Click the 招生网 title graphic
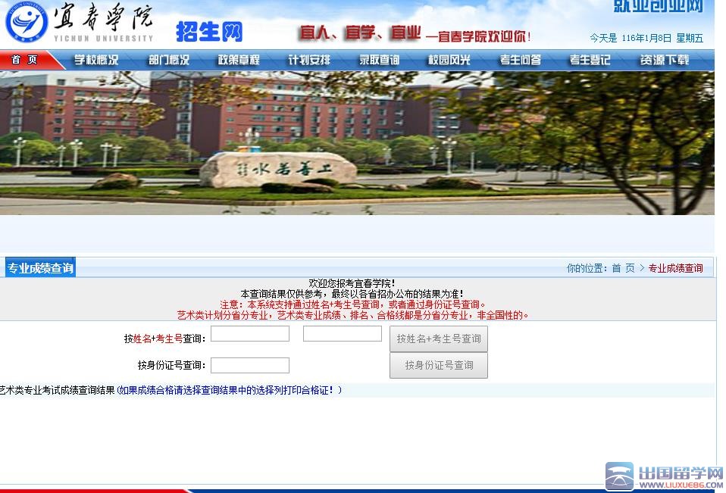 click(x=209, y=31)
